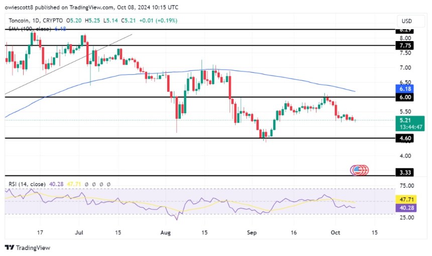Click the US flag economic event icon
The image size is (432, 256).
[359, 170]
